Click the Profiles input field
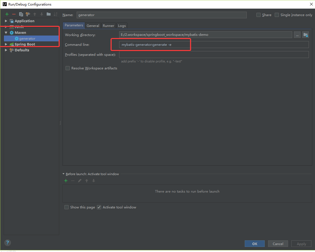The image size is (315, 252). click(x=214, y=55)
